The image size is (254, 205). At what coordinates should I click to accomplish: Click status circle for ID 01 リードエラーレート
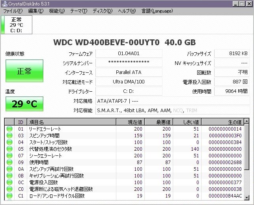click(x=9, y=129)
